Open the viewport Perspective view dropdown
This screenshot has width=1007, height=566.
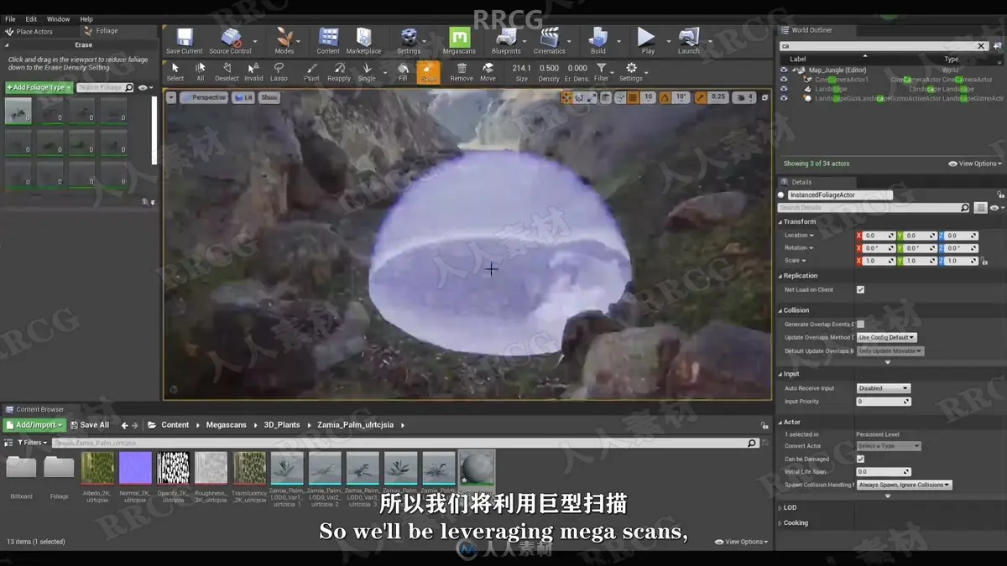pyautogui.click(x=204, y=97)
